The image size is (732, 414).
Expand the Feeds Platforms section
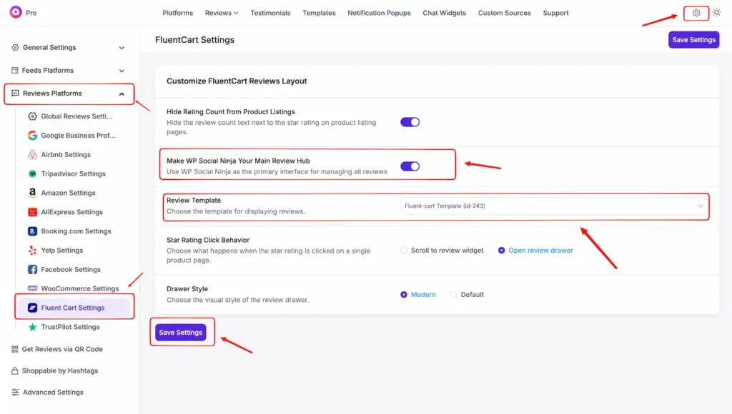tap(69, 71)
